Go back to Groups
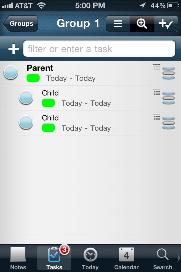Viewport: 181px width, 272px height. coord(20,24)
